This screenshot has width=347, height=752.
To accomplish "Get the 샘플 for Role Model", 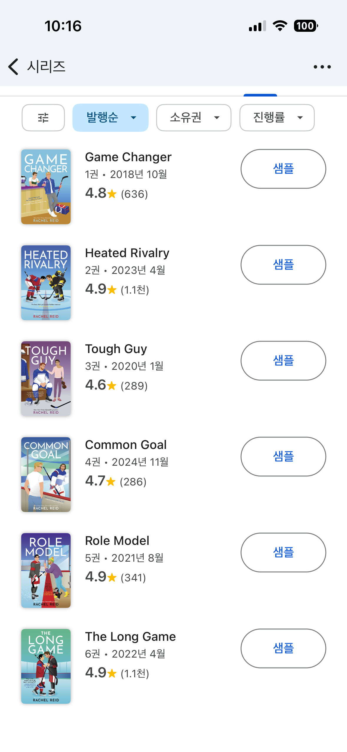I will (283, 553).
